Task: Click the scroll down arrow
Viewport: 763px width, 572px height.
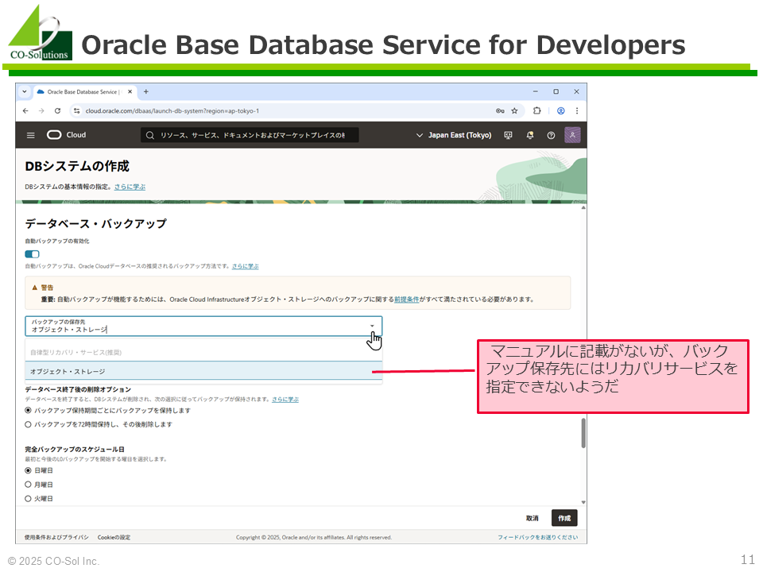Action: pyautogui.click(x=583, y=502)
